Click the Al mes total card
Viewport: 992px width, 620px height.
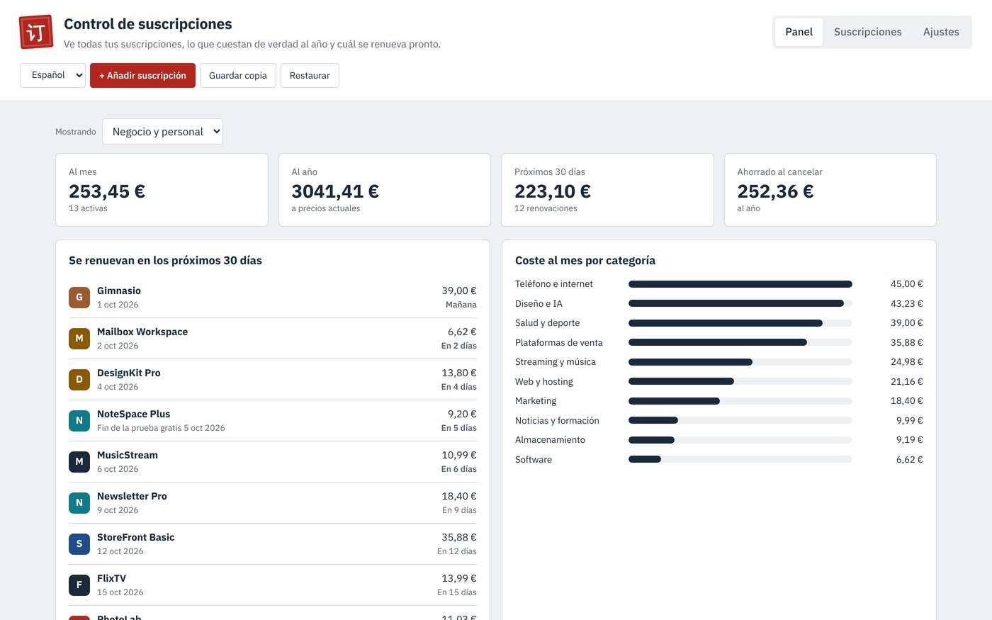point(162,190)
